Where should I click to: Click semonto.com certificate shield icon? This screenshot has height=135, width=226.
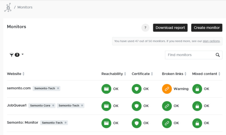137,89
